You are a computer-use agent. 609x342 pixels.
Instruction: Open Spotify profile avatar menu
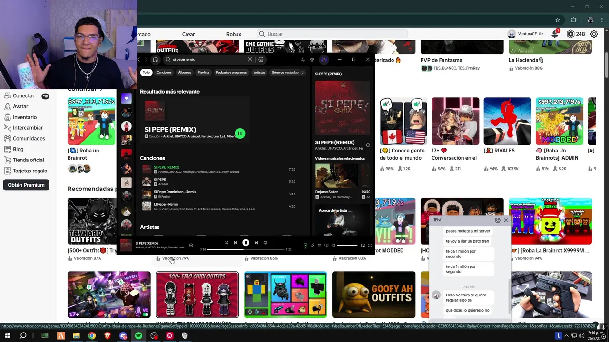tap(324, 59)
